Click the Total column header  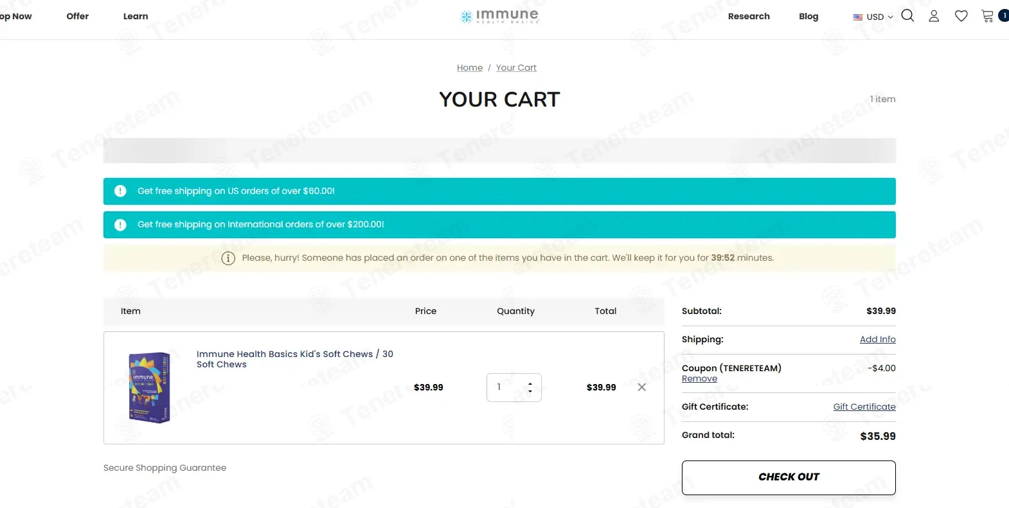pyautogui.click(x=605, y=311)
